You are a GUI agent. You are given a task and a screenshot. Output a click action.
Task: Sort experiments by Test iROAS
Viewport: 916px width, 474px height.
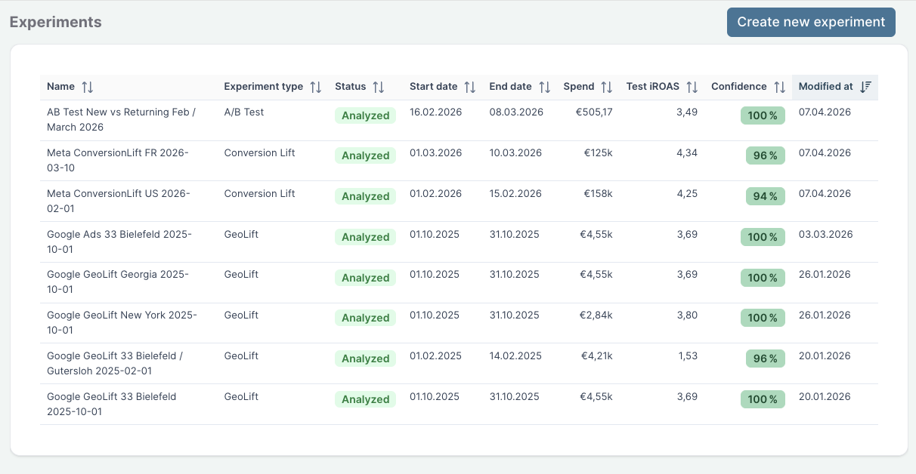click(692, 86)
